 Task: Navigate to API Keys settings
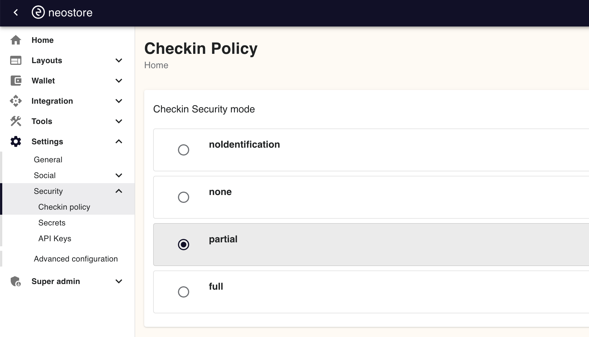pyautogui.click(x=55, y=238)
